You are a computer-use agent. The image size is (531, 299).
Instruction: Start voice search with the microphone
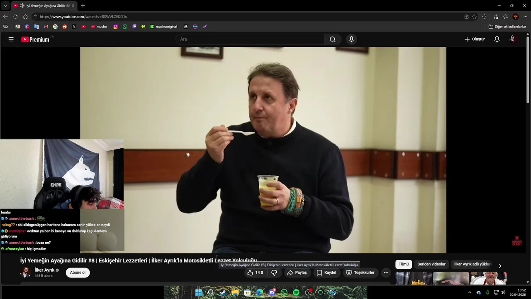(x=351, y=39)
